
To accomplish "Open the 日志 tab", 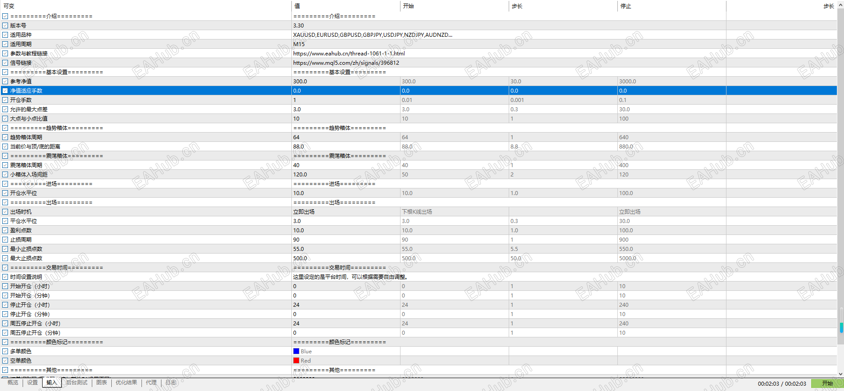I will [171, 383].
